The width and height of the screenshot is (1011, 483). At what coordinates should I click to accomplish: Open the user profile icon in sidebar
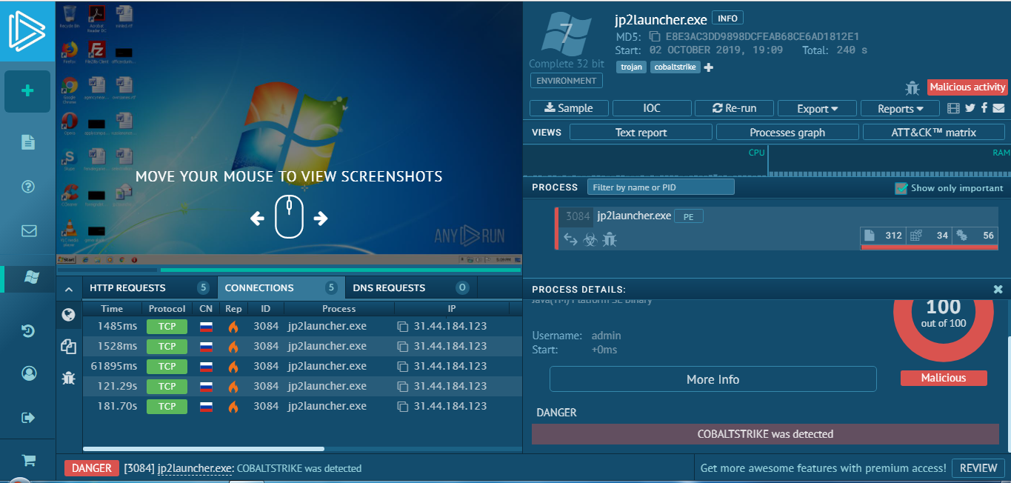(29, 373)
